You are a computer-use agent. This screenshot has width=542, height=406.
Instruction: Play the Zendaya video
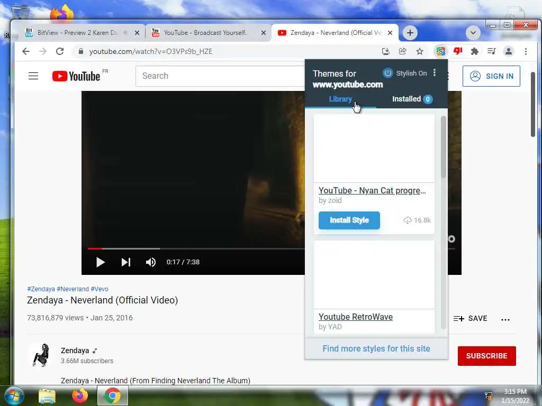coord(100,262)
